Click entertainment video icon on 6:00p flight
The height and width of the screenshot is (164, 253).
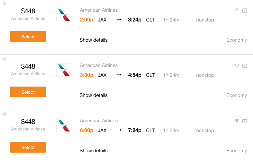click(x=245, y=121)
